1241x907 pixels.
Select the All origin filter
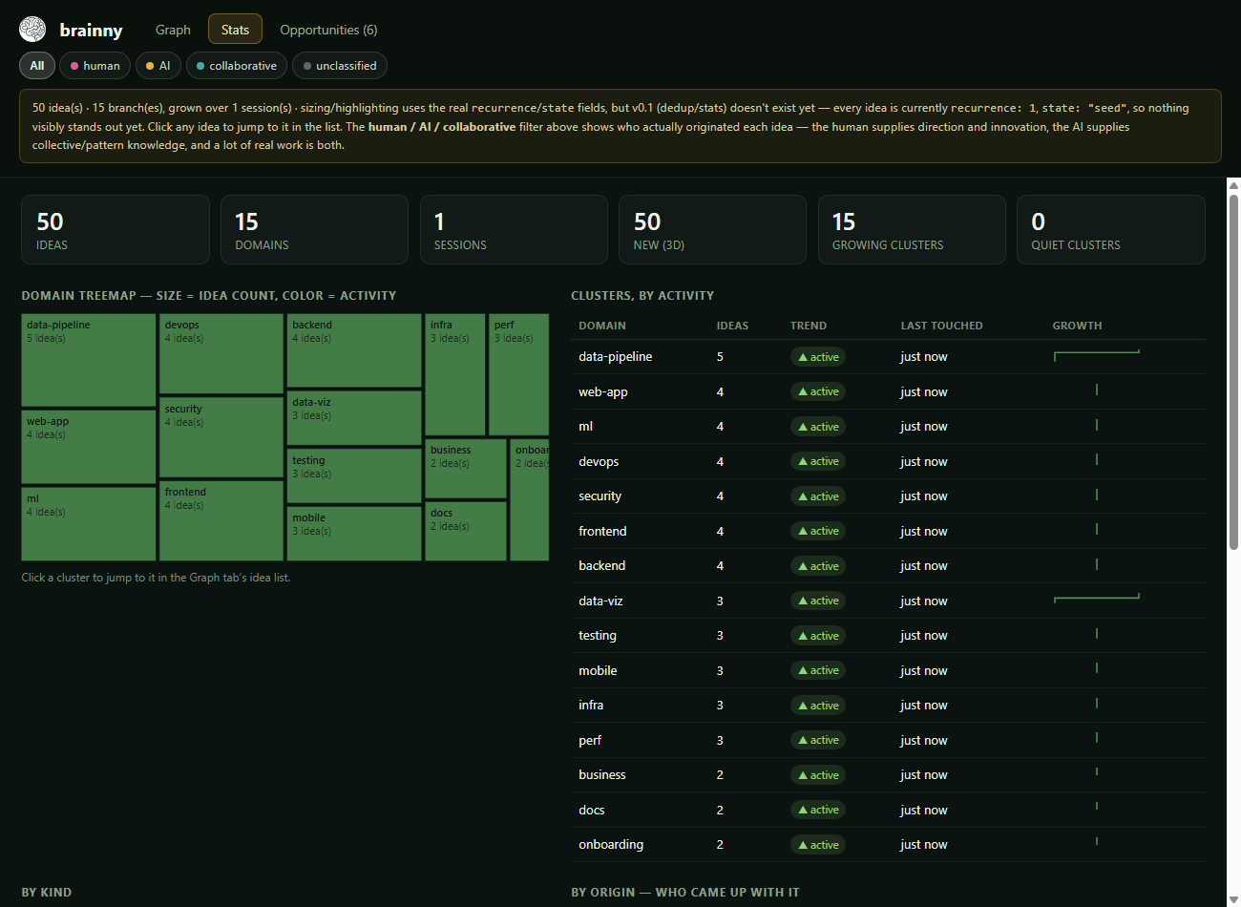coord(37,66)
